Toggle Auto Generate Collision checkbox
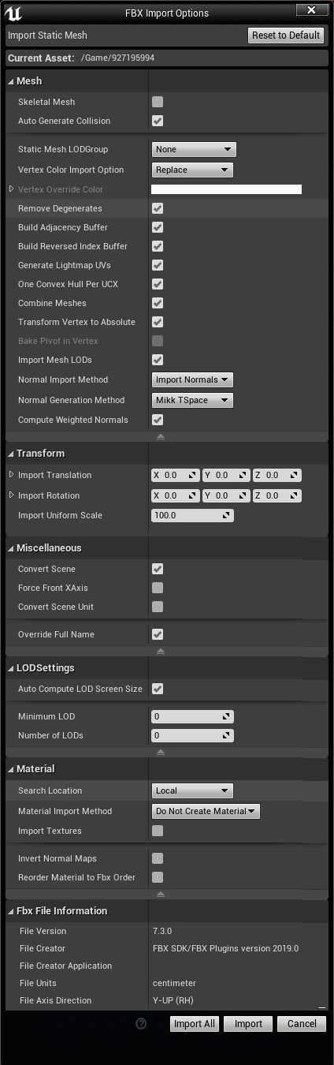334x1065 pixels. [x=158, y=121]
